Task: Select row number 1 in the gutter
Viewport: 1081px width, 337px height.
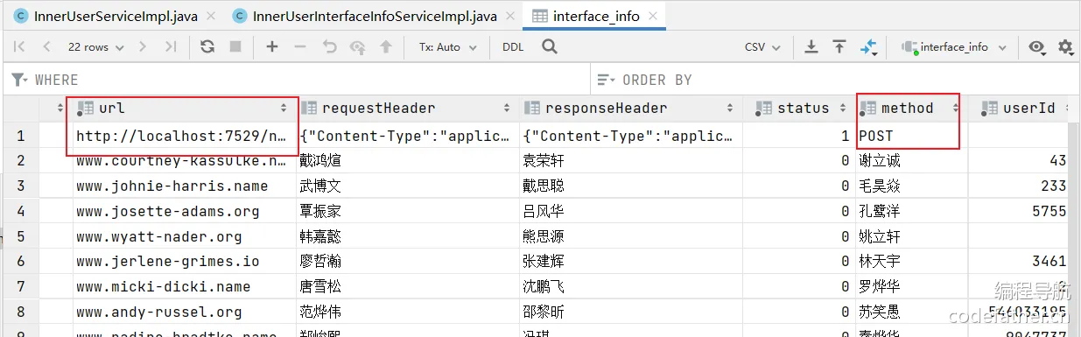Action: click(x=21, y=136)
